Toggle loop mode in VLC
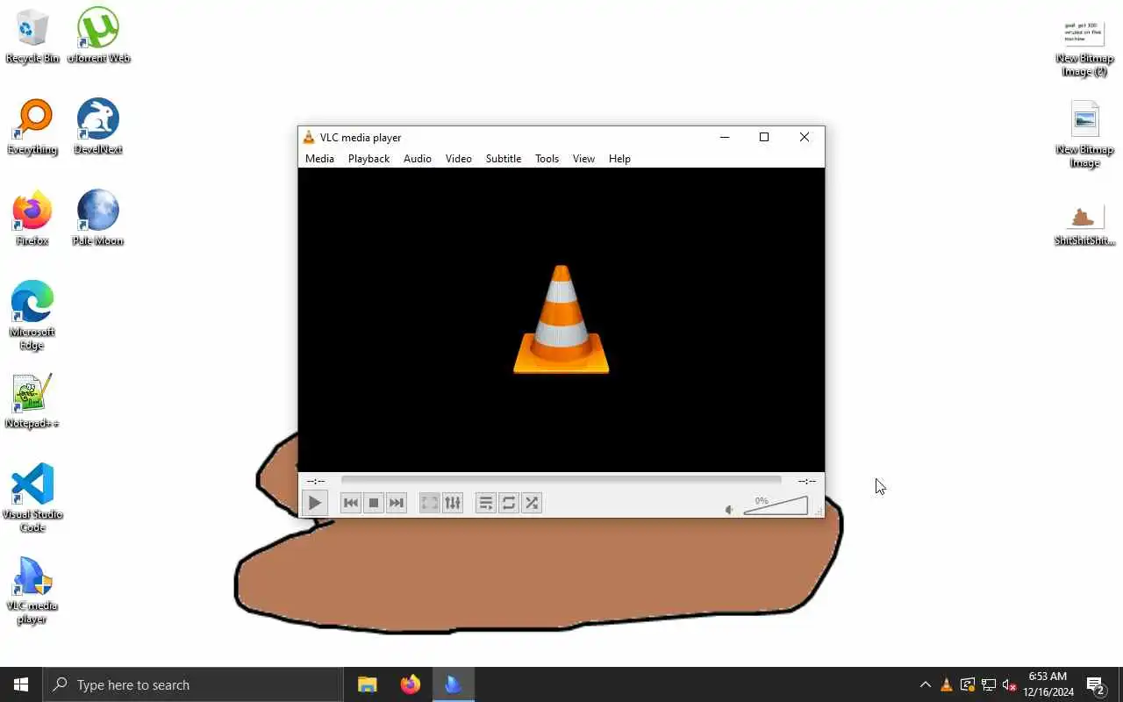 pyautogui.click(x=509, y=503)
